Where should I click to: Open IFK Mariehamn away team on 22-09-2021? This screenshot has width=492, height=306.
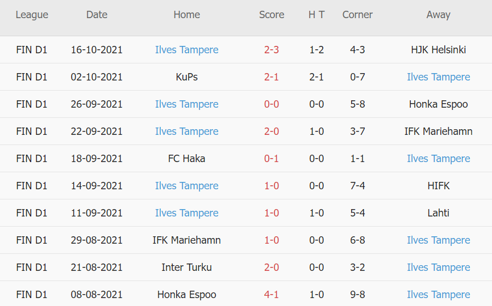tap(438, 131)
